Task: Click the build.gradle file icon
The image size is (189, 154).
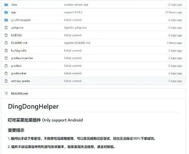Action: pos(6,50)
